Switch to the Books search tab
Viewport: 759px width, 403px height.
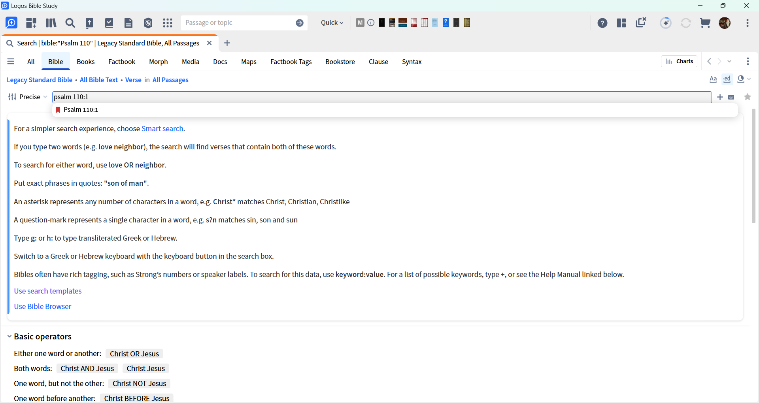coord(86,62)
